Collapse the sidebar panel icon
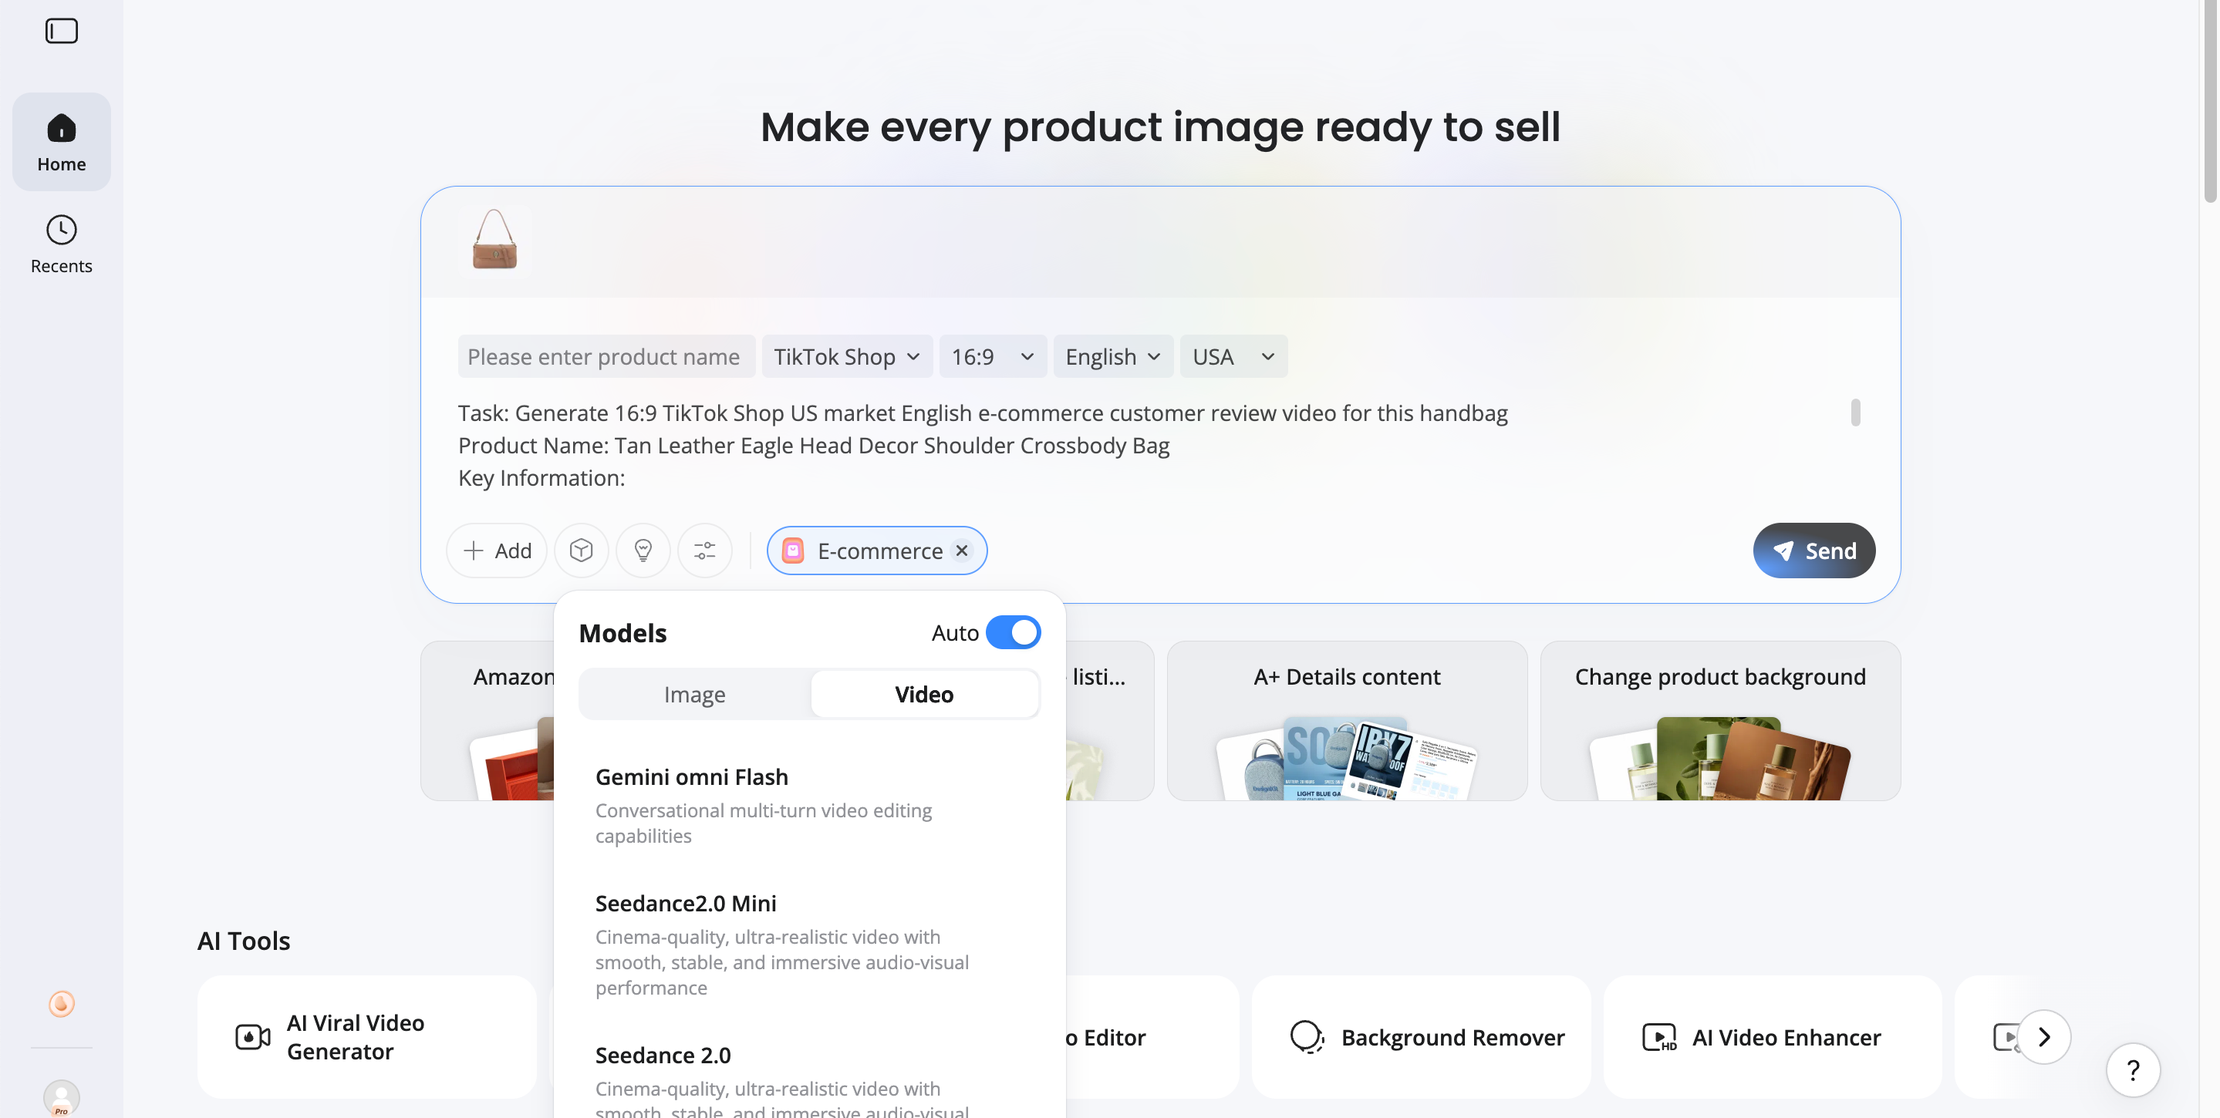This screenshot has height=1118, width=2220. pyautogui.click(x=61, y=31)
